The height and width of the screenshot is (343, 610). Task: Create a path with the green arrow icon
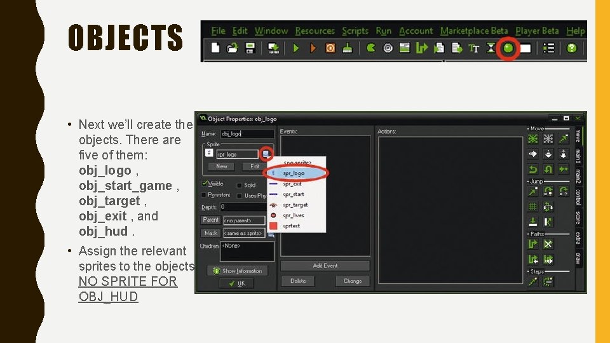pos(422,48)
